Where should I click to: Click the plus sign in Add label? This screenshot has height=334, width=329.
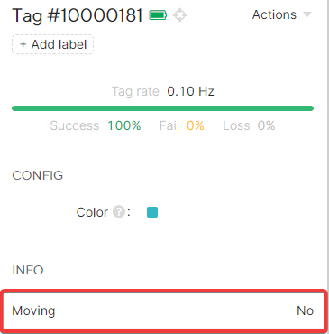pos(23,44)
